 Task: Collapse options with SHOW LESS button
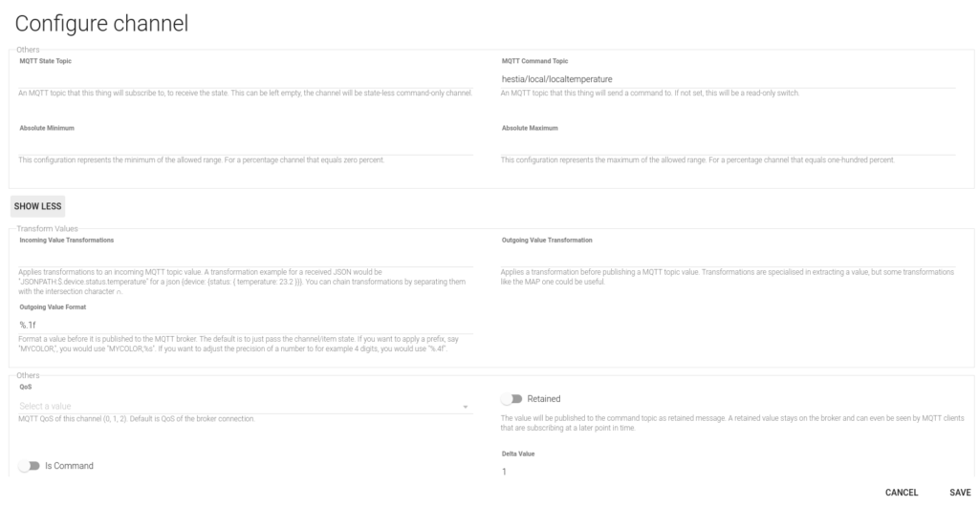click(x=37, y=206)
